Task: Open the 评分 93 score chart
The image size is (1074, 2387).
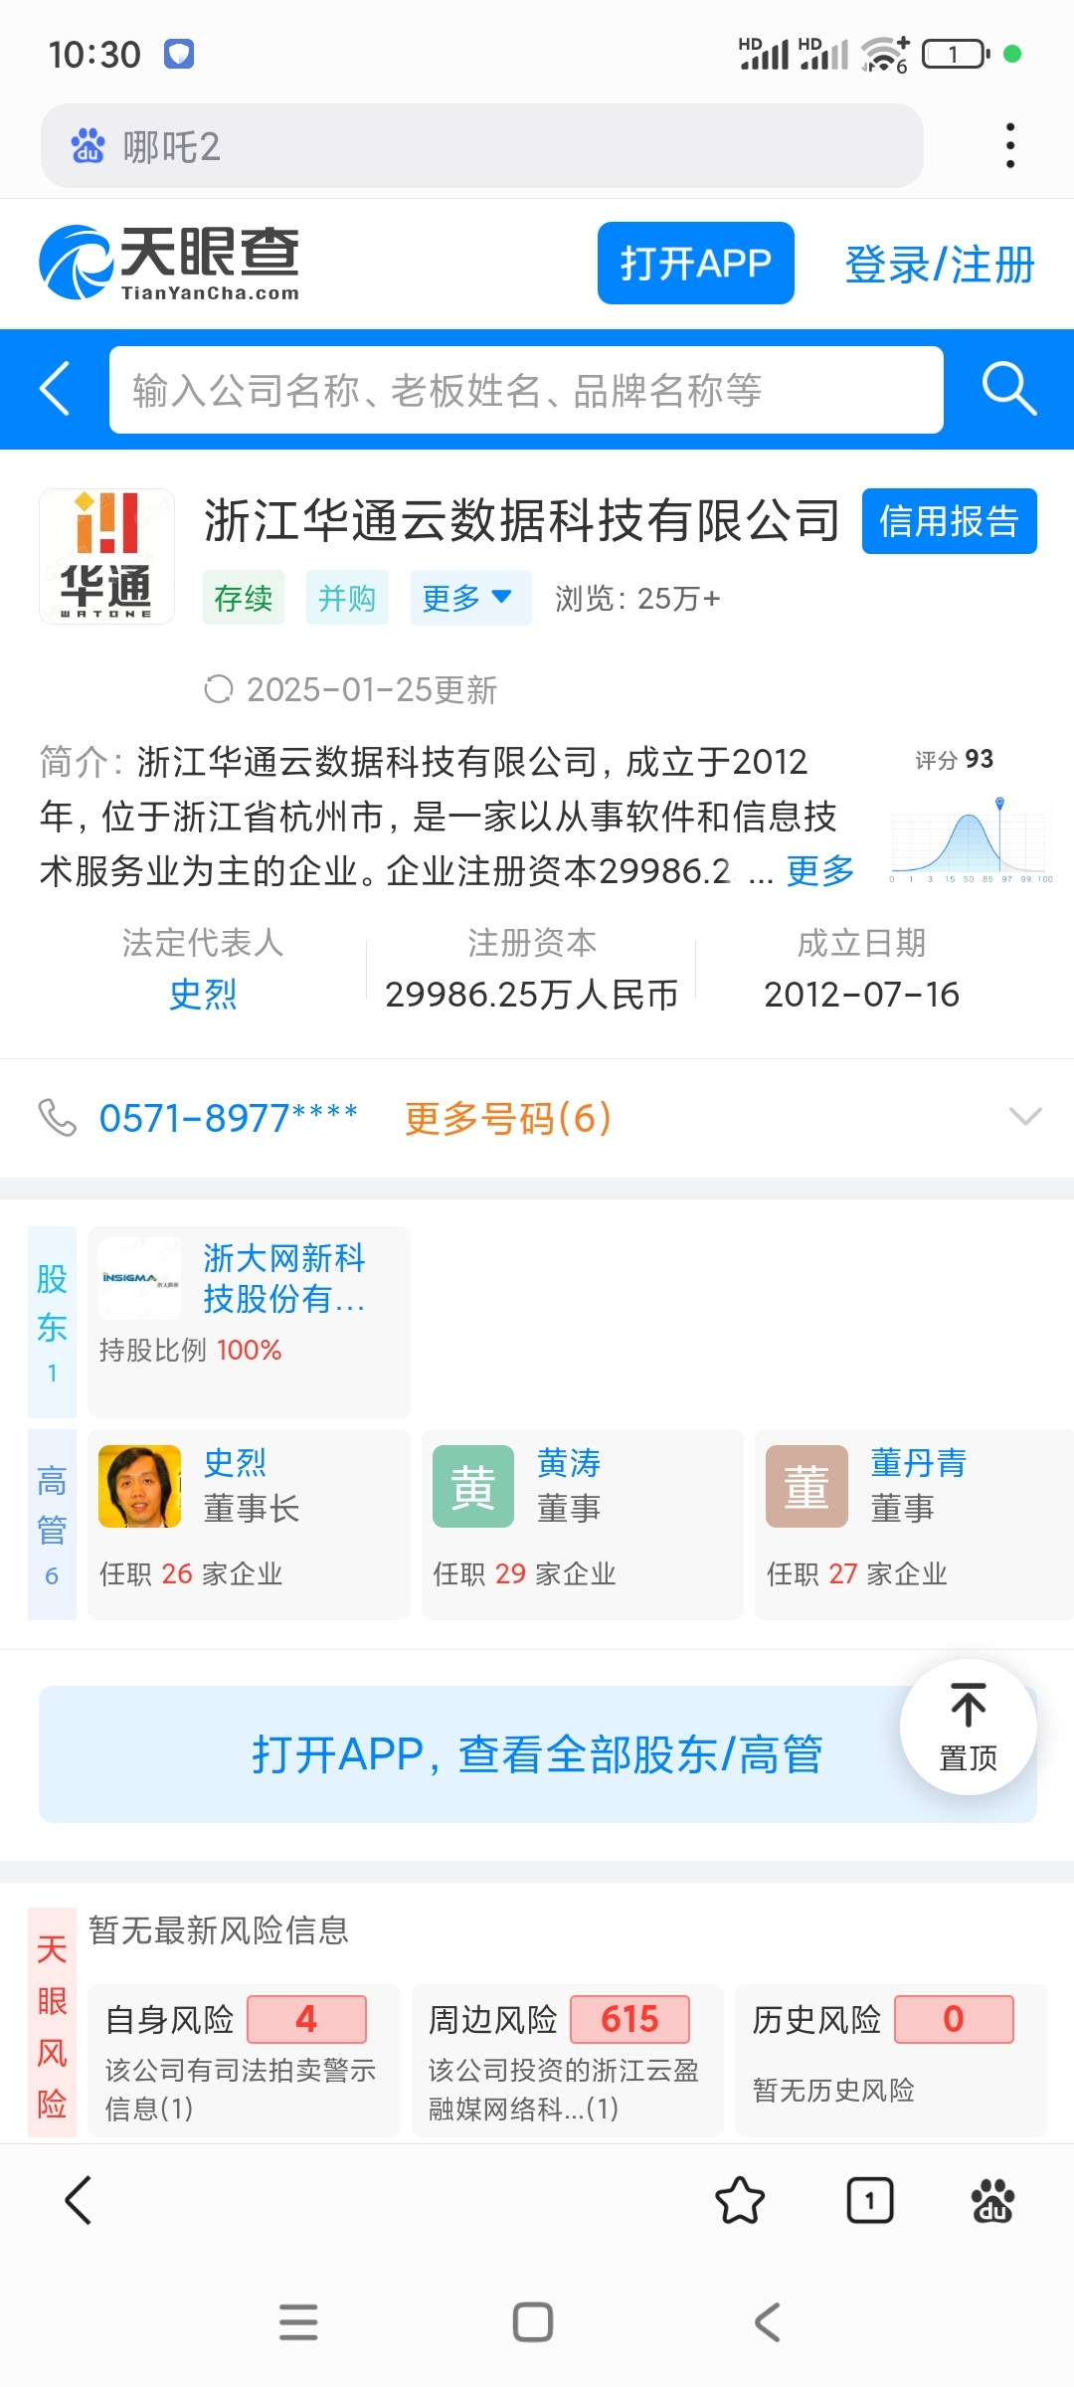Action: [970, 816]
